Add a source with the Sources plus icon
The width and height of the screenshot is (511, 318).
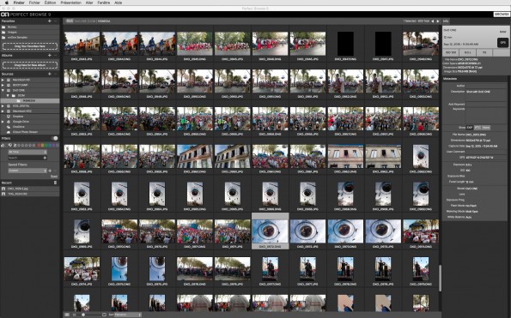50,74
